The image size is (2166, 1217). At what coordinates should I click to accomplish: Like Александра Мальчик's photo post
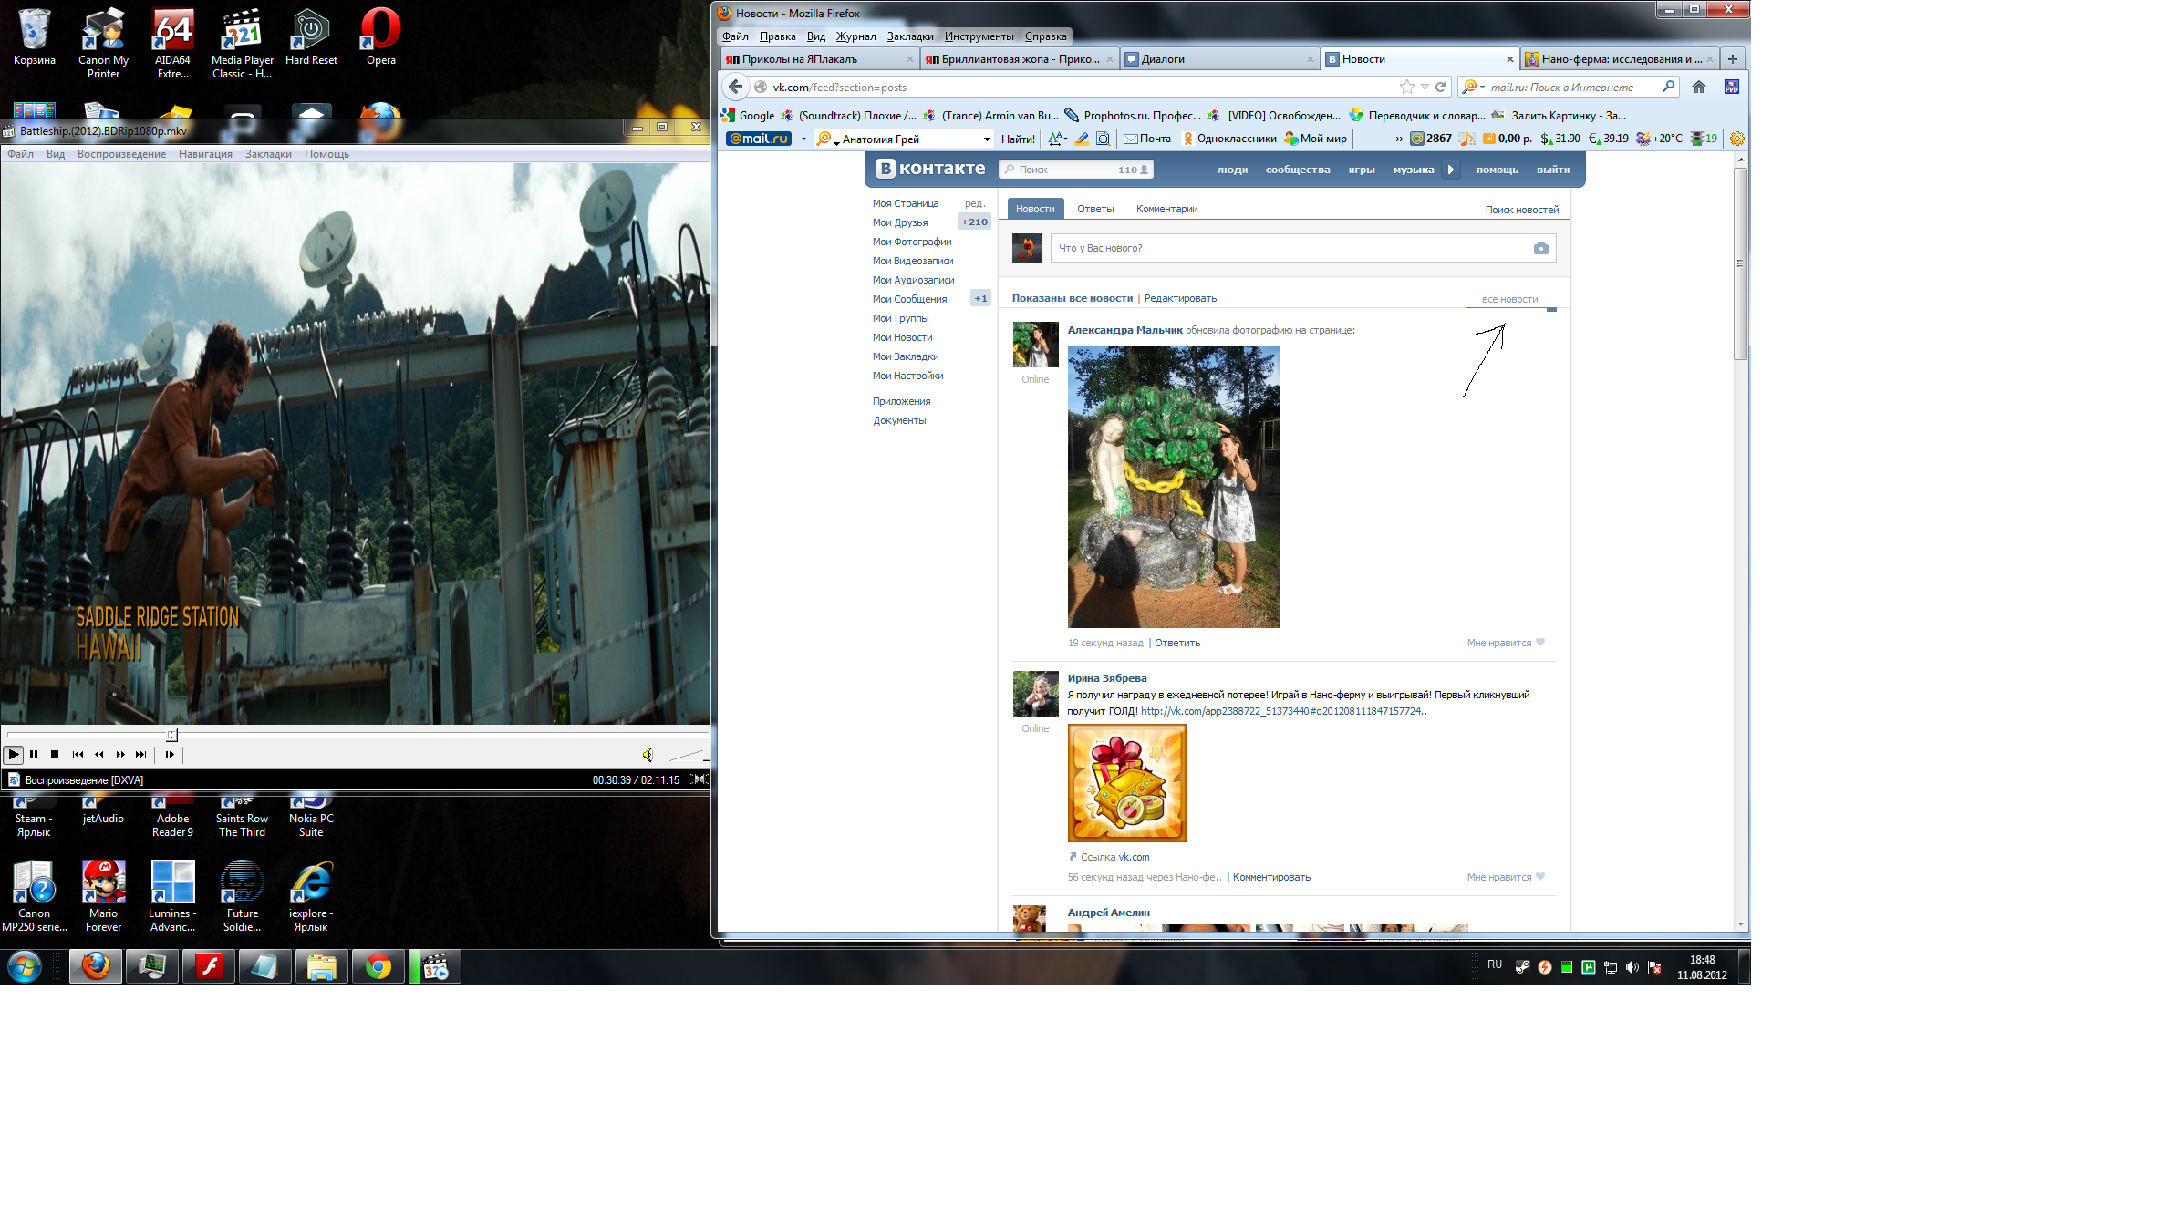(1506, 643)
